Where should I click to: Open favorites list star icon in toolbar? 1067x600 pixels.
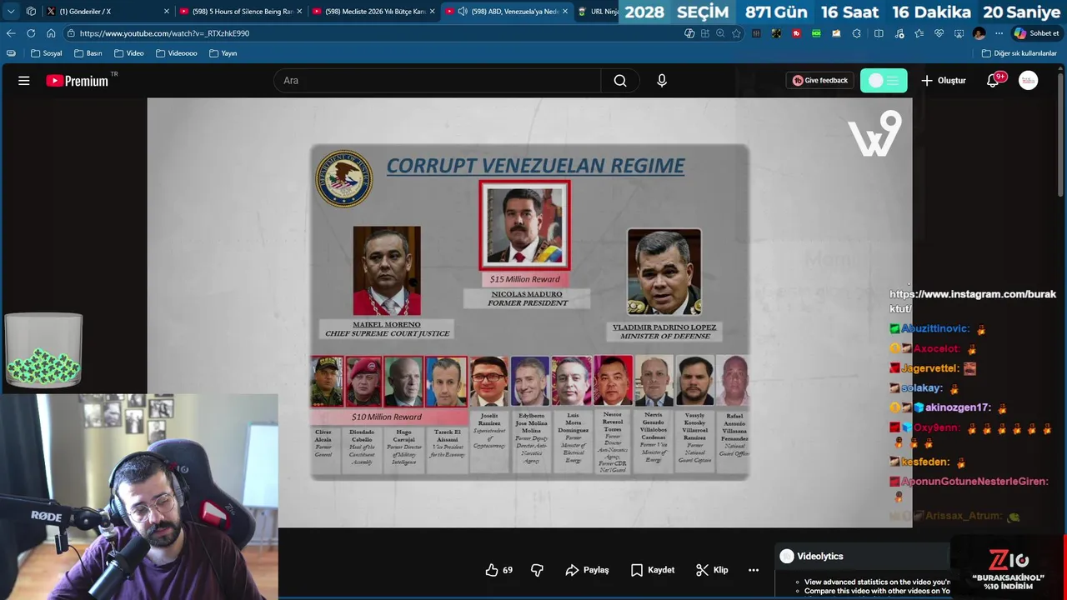(x=919, y=33)
